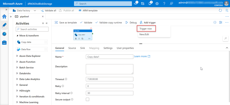Viewport: 230px width, 105px height.
Task: Open announcements megaphone icon in top bar
Action: click(x=136, y=4)
